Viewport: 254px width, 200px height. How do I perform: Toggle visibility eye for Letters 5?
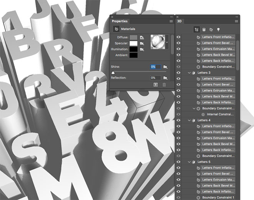(179, 162)
